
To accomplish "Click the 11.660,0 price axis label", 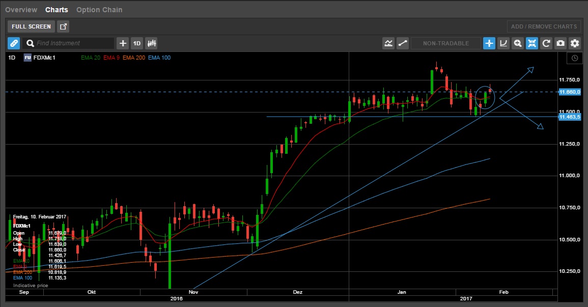I will point(570,92).
